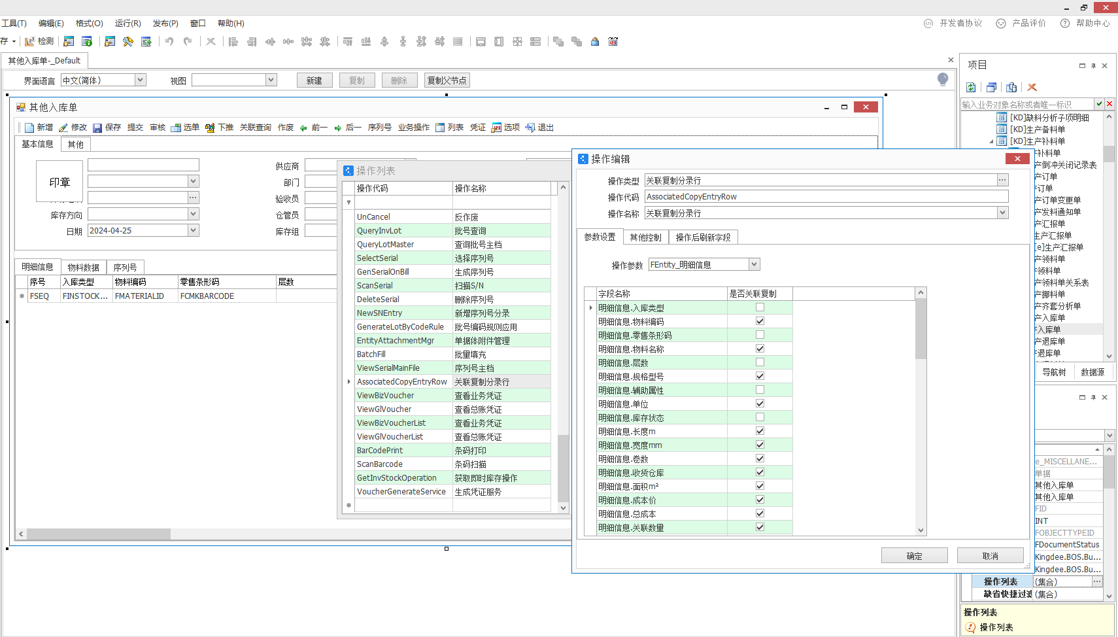Check the 明细信息.库存状态 checkbox

click(x=760, y=417)
